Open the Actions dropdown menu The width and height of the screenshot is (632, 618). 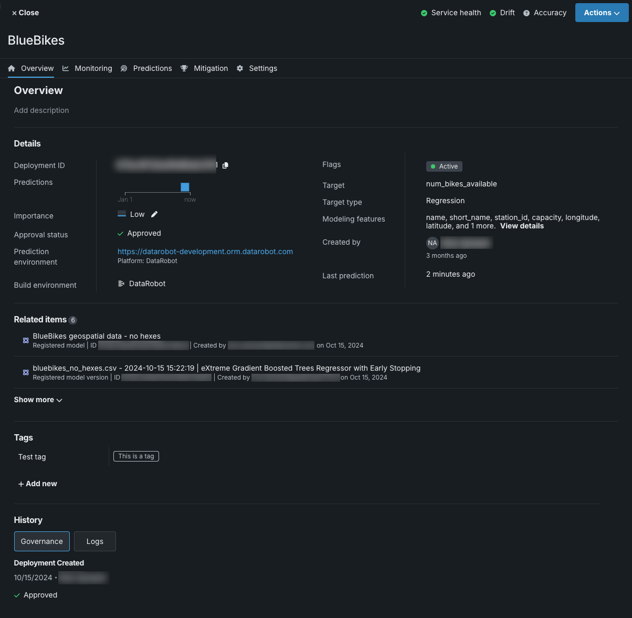[602, 13]
